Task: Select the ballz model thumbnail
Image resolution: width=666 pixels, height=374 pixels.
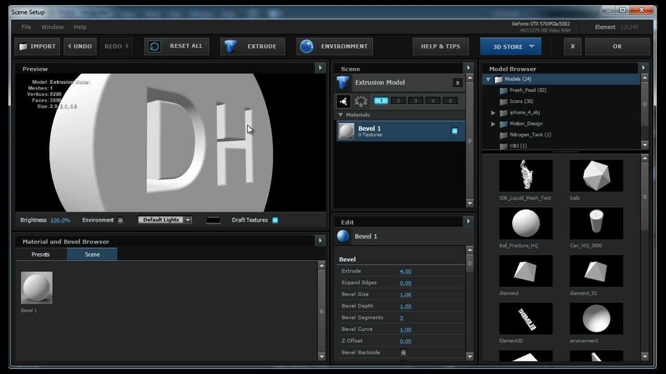Action: point(596,176)
